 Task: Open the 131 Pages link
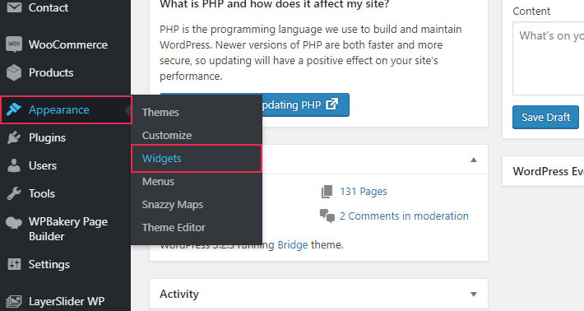363,192
